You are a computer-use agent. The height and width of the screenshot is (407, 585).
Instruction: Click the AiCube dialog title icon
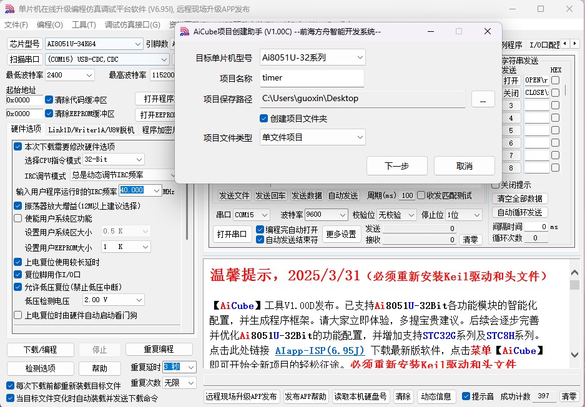[x=185, y=32]
